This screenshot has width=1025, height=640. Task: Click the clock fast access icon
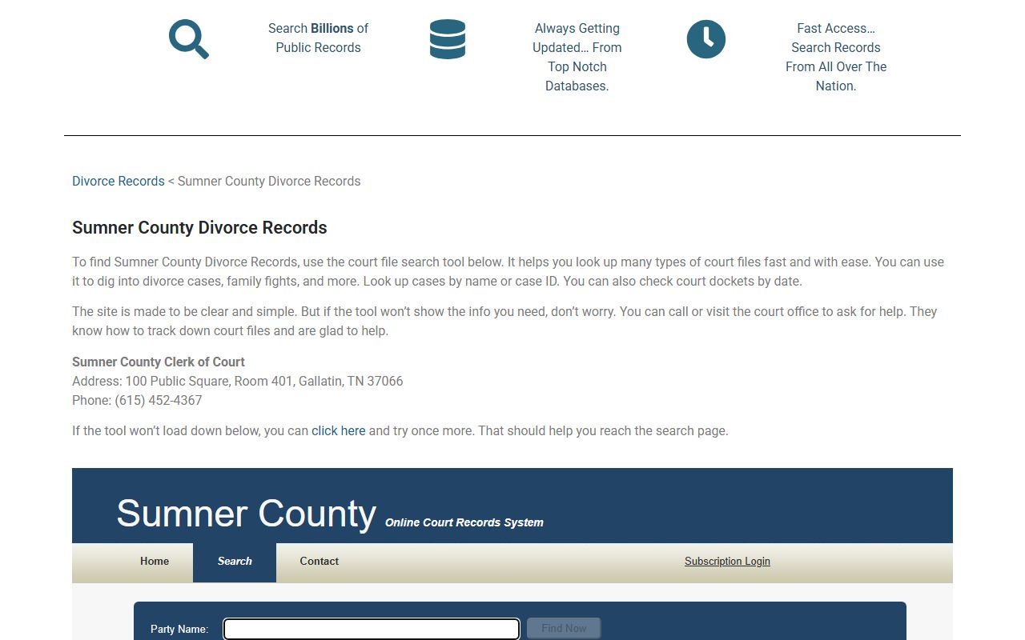coord(706,39)
